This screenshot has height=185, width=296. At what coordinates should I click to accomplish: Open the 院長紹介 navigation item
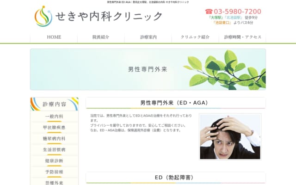click(x=101, y=37)
